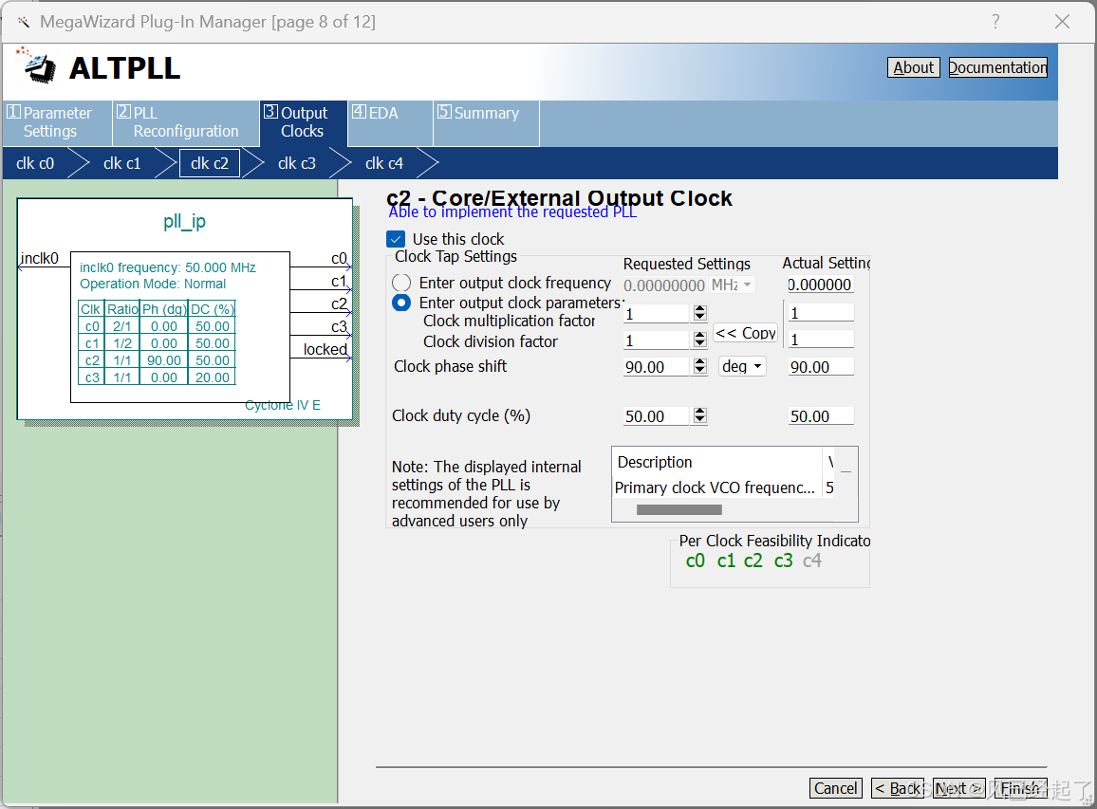Image resolution: width=1097 pixels, height=809 pixels.
Task: Click c0 in feasibility indicator
Action: 696,561
